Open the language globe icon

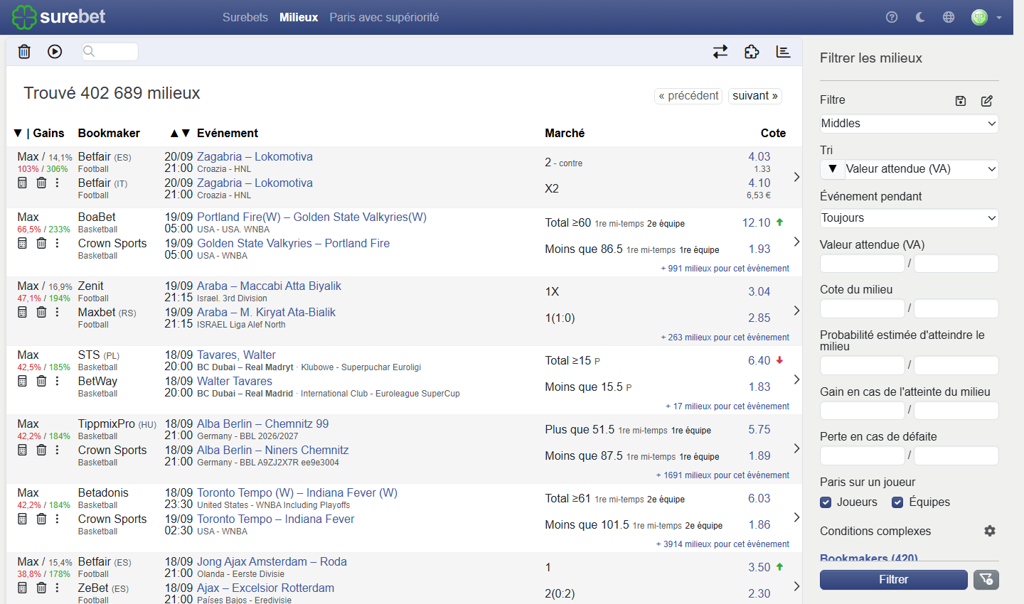949,17
